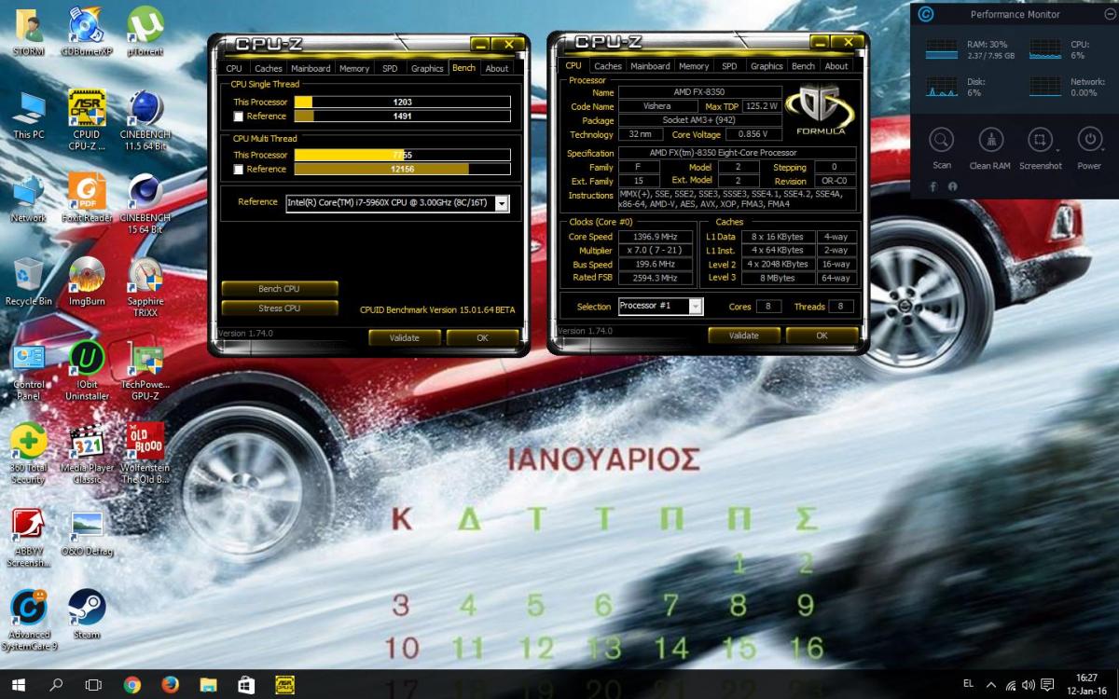Click the Bench CPU button
The image size is (1119, 699).
(280, 289)
